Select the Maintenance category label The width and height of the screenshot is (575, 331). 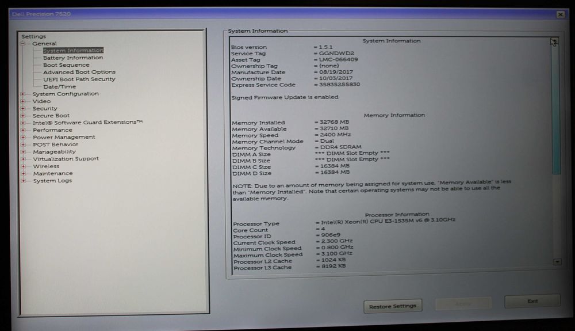53,174
